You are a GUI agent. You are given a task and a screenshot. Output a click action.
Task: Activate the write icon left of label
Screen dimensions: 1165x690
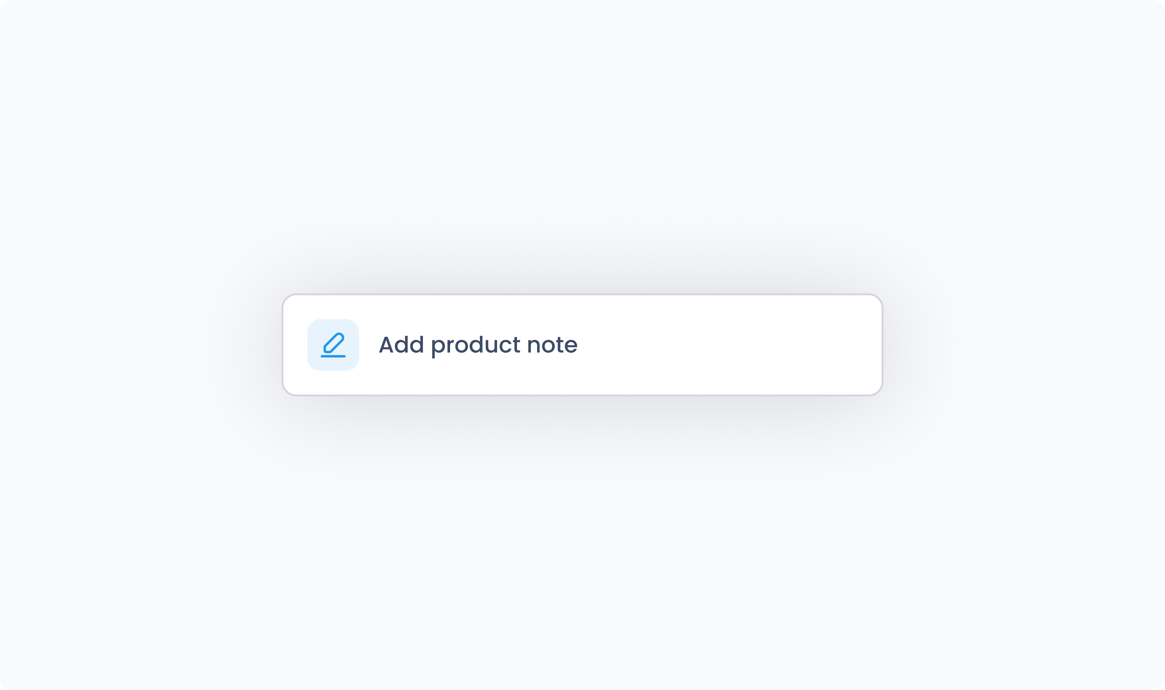tap(333, 345)
